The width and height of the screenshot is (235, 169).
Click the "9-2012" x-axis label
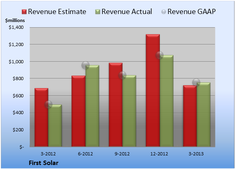tap(122, 154)
